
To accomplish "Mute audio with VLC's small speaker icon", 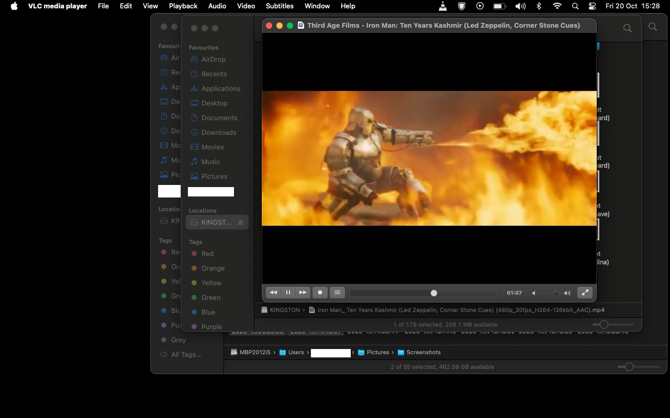I will 534,293.
